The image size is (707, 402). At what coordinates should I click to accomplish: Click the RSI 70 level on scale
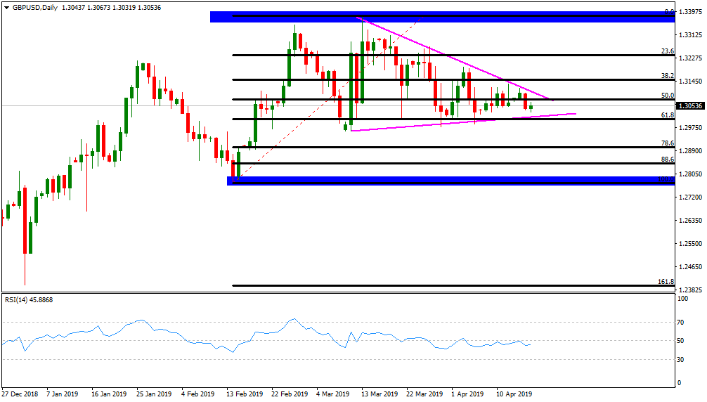[x=681, y=323]
